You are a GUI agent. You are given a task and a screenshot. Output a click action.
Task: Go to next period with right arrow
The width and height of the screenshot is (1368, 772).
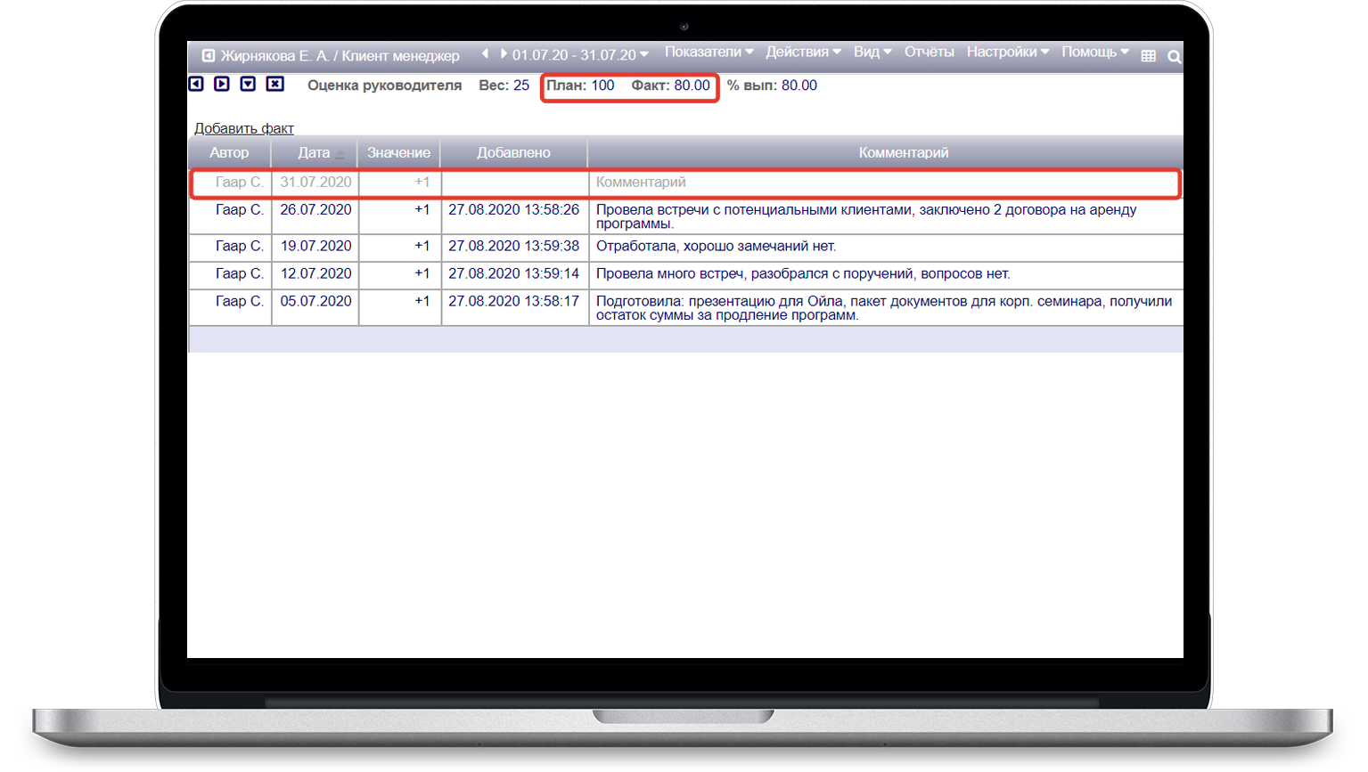[504, 54]
